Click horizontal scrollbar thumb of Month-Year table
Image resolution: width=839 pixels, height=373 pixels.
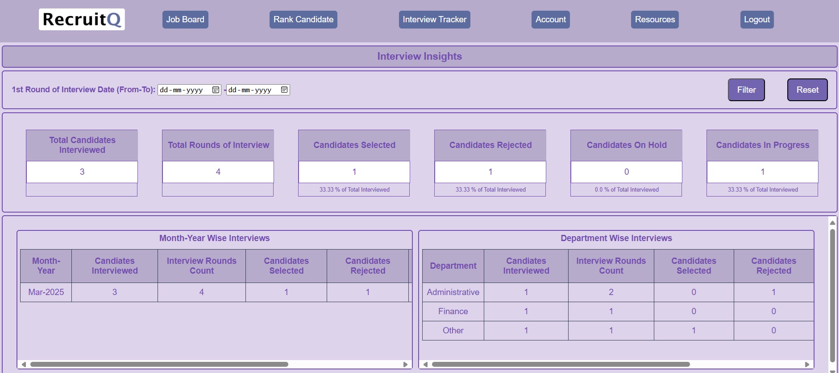(x=159, y=365)
